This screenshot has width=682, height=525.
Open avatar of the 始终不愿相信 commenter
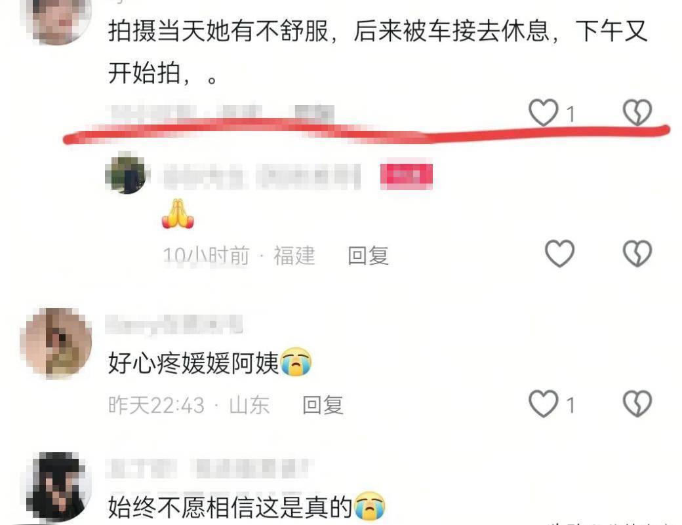coord(58,487)
